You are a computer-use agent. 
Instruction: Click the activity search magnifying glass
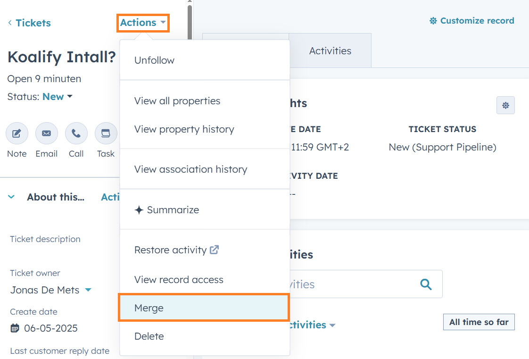tap(426, 284)
